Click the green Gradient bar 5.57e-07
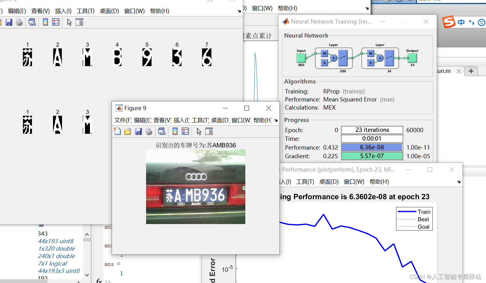The image size is (486, 283). tap(372, 156)
